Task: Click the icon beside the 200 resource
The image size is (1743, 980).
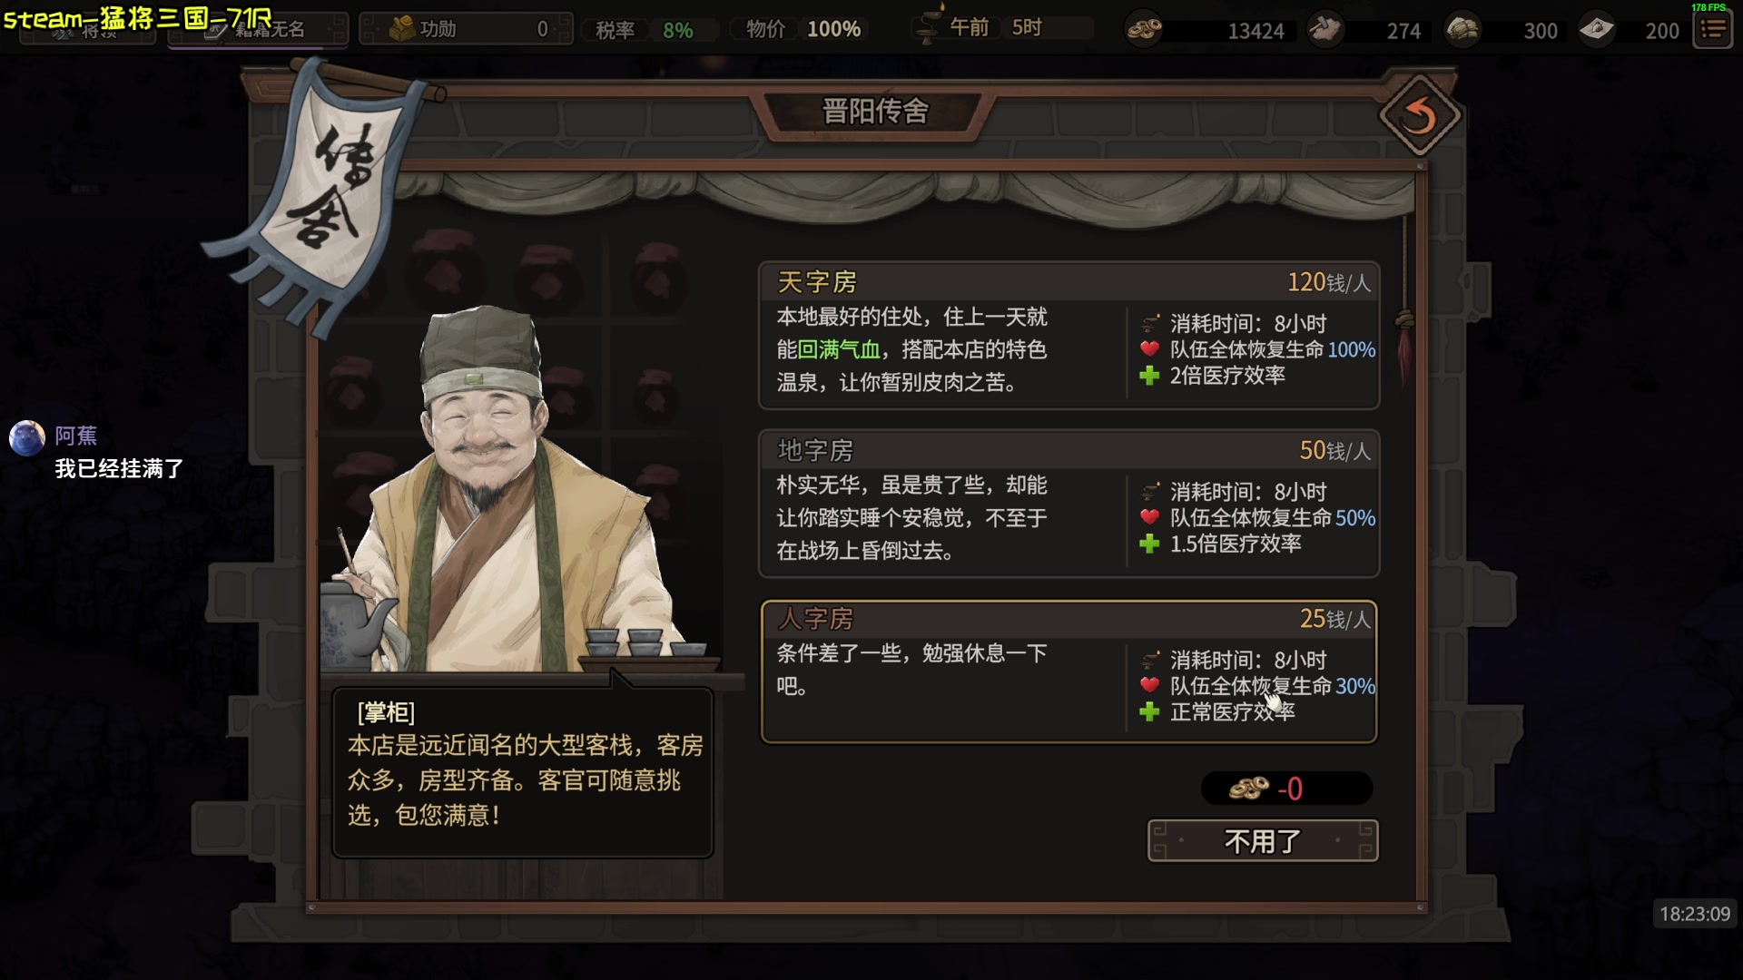Action: click(1597, 29)
